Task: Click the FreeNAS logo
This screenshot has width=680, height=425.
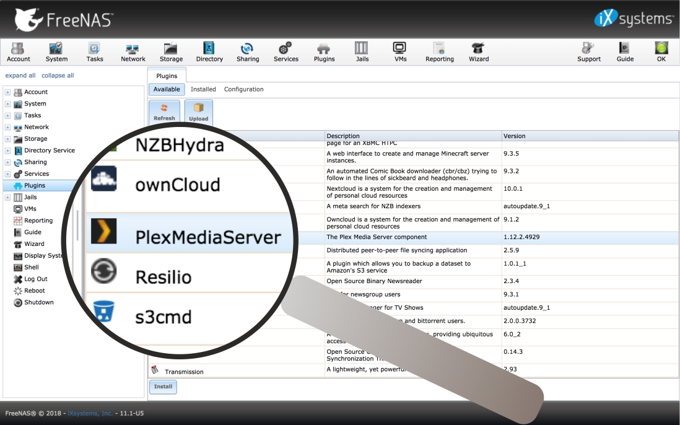Action: tap(63, 20)
